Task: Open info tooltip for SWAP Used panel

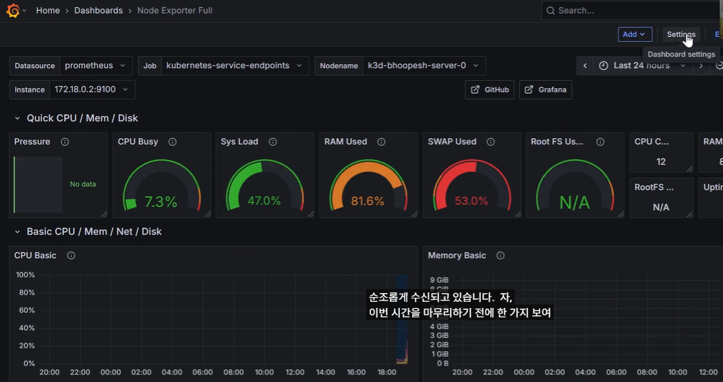Action: pyautogui.click(x=490, y=142)
